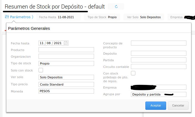The height and width of the screenshot is (117, 195).
Task: Enable Con stock p/debajo de pto. de repos.
Action: tap(133, 73)
